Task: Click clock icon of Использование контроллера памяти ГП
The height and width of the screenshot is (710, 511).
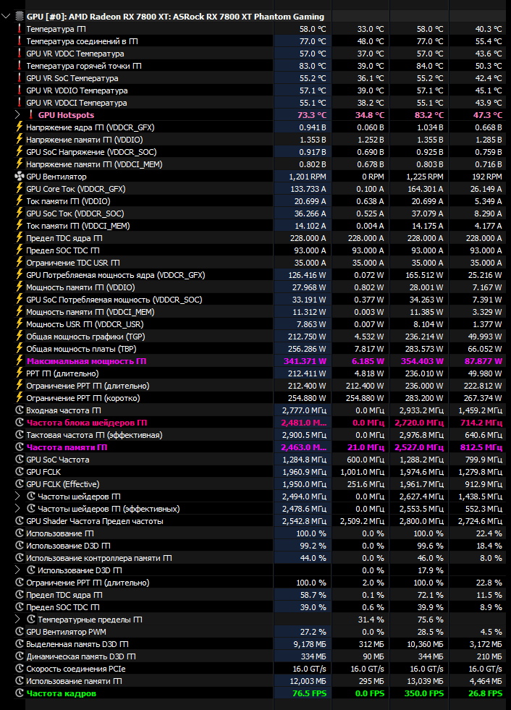Action: coord(20,558)
